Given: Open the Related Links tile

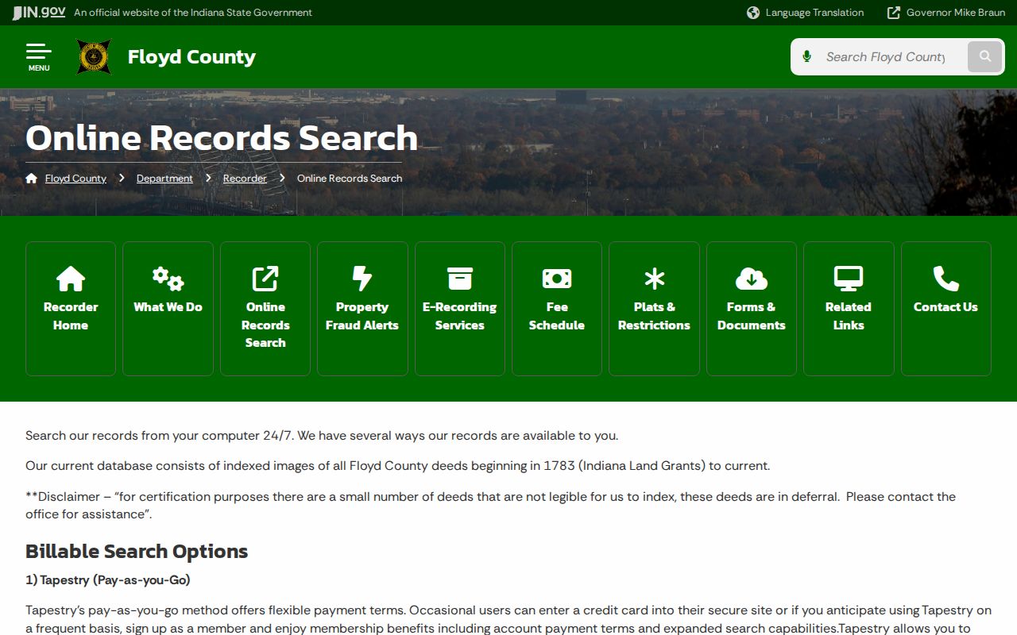Looking at the screenshot, I should point(849,309).
